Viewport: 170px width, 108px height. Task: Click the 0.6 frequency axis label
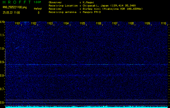tap(2, 103)
